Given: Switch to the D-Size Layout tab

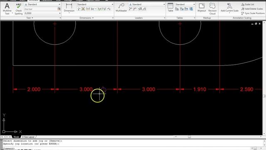Looking at the screenshot, I should tap(28, 137).
